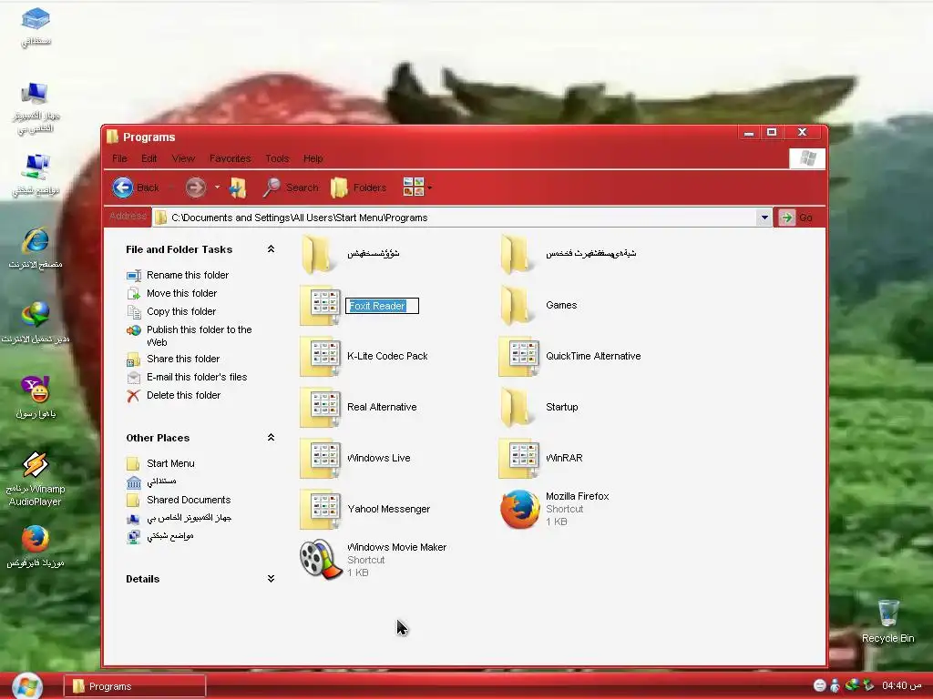
Task: Click the Back arrow icon in toolbar
Action: (123, 187)
